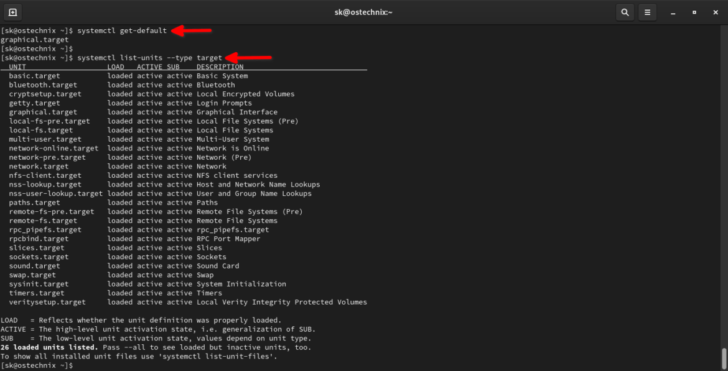
Task: Click the basic.target unit name
Action: point(35,76)
